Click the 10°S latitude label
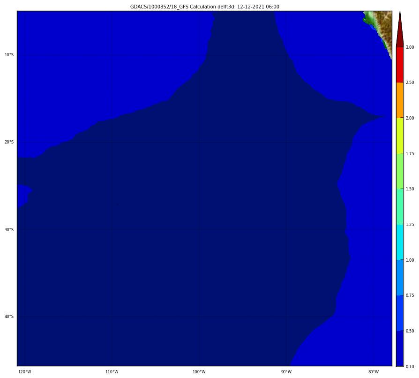The image size is (419, 378). 9,55
